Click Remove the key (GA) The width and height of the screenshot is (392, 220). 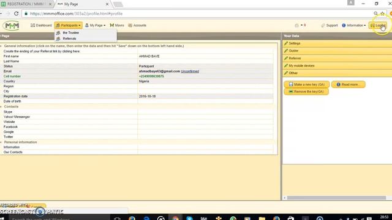coord(306,92)
